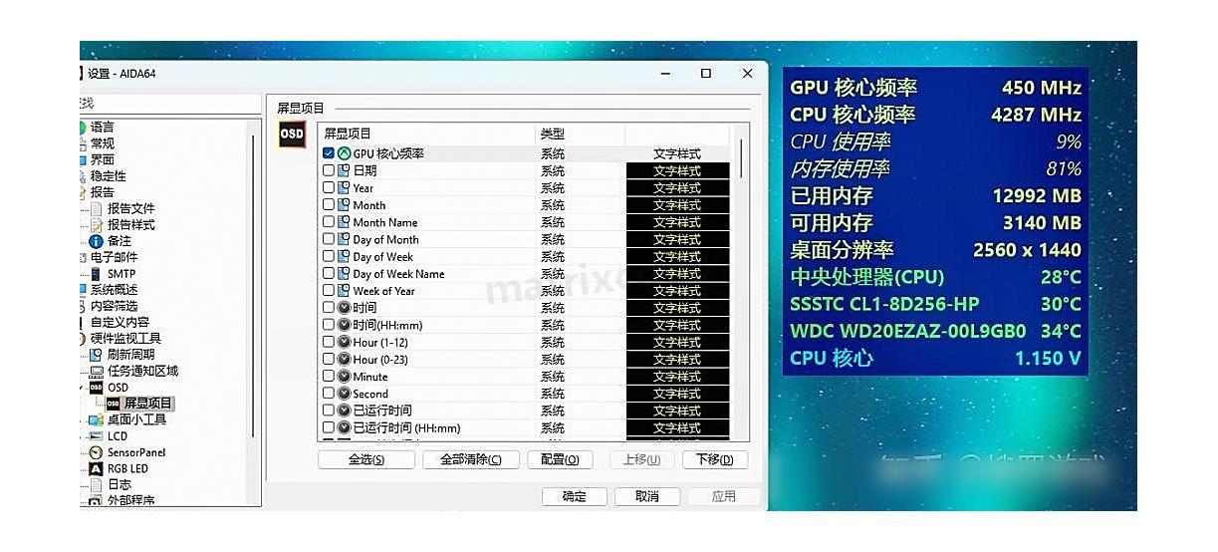The image size is (1218, 552).
Task: Open 内容筛选 settings page
Action: point(115,306)
